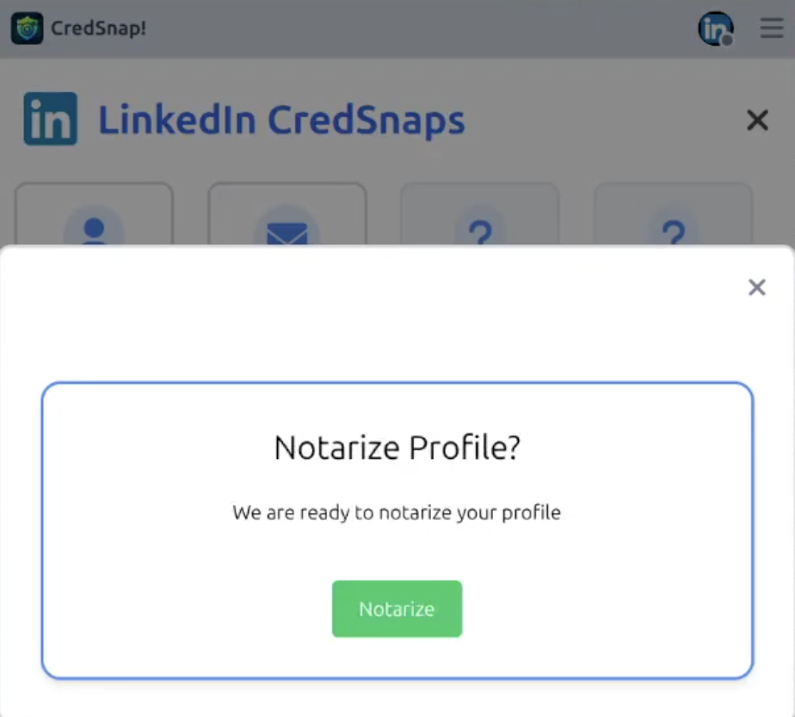Click the "ready to notarize your profile" text
795x717 pixels.
[397, 513]
